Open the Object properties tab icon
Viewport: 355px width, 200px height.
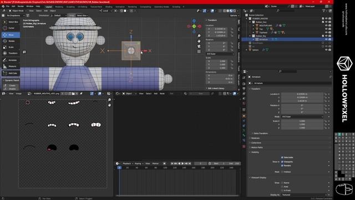(x=244, y=116)
